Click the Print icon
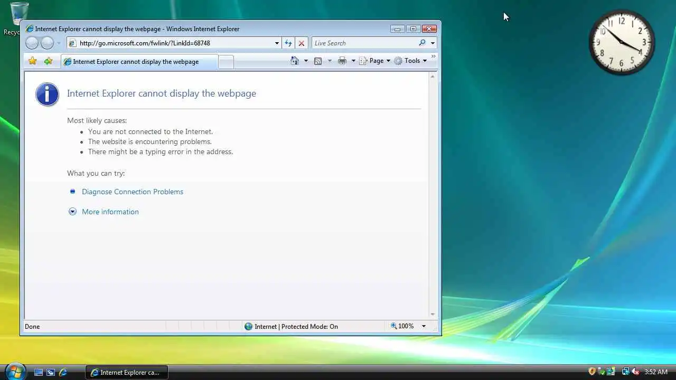 (342, 61)
